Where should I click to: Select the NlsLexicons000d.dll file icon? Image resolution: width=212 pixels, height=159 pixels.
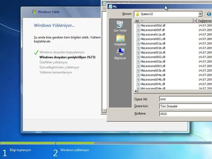tap(138, 25)
